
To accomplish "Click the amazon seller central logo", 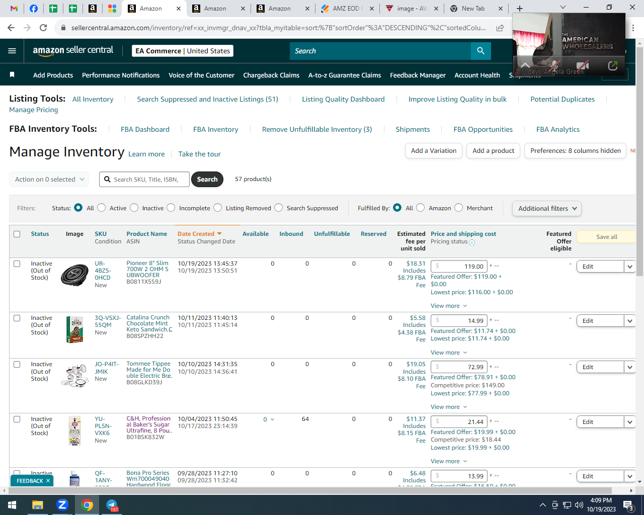I will tap(73, 50).
